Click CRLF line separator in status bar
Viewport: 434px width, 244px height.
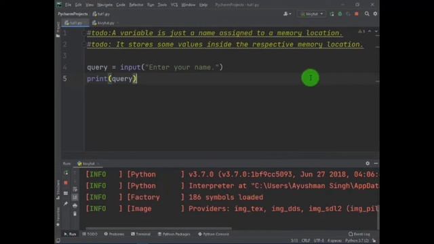click(306, 241)
